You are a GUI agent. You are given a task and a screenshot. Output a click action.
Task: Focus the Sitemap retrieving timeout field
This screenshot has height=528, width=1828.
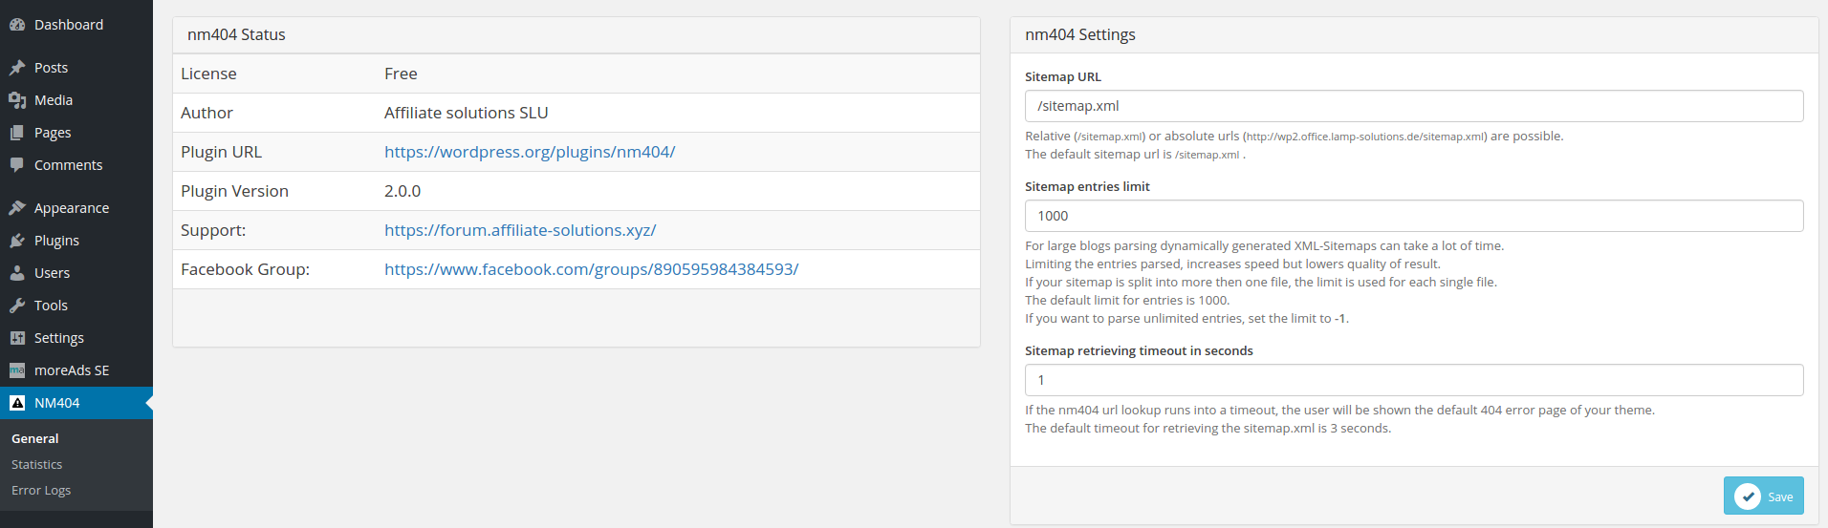[1414, 380]
